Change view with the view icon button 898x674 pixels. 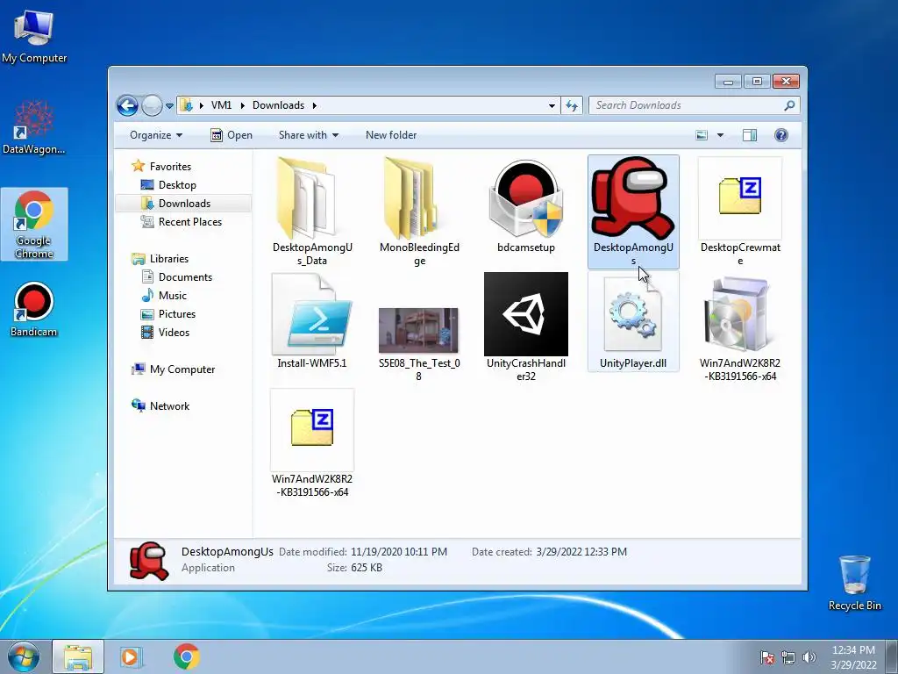coord(702,135)
